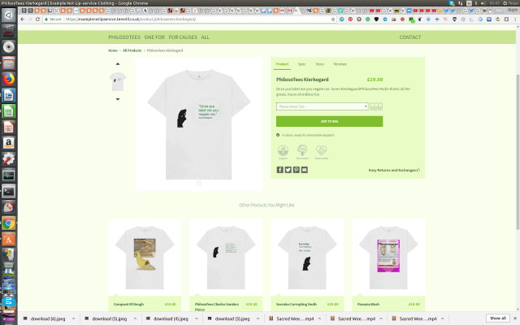Open System Settings wrench icon in dock

[x=9, y=159]
